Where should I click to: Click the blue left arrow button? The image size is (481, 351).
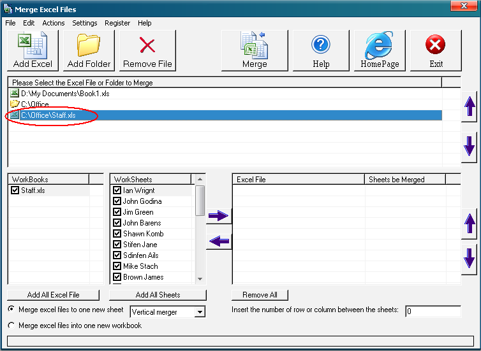coord(218,241)
